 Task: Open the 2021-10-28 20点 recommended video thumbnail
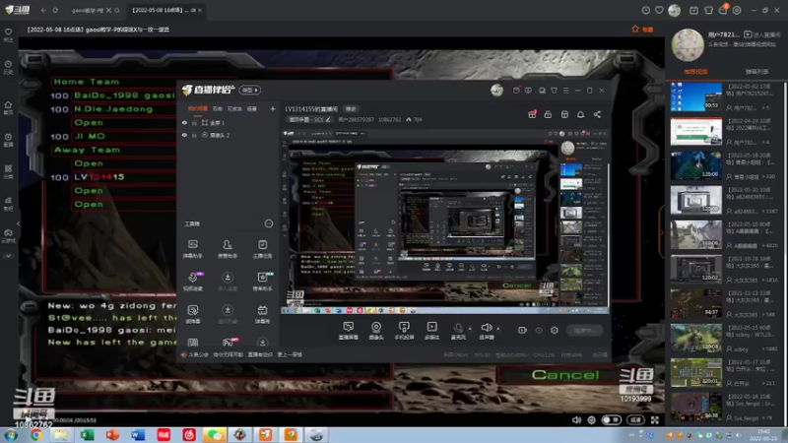[695, 269]
